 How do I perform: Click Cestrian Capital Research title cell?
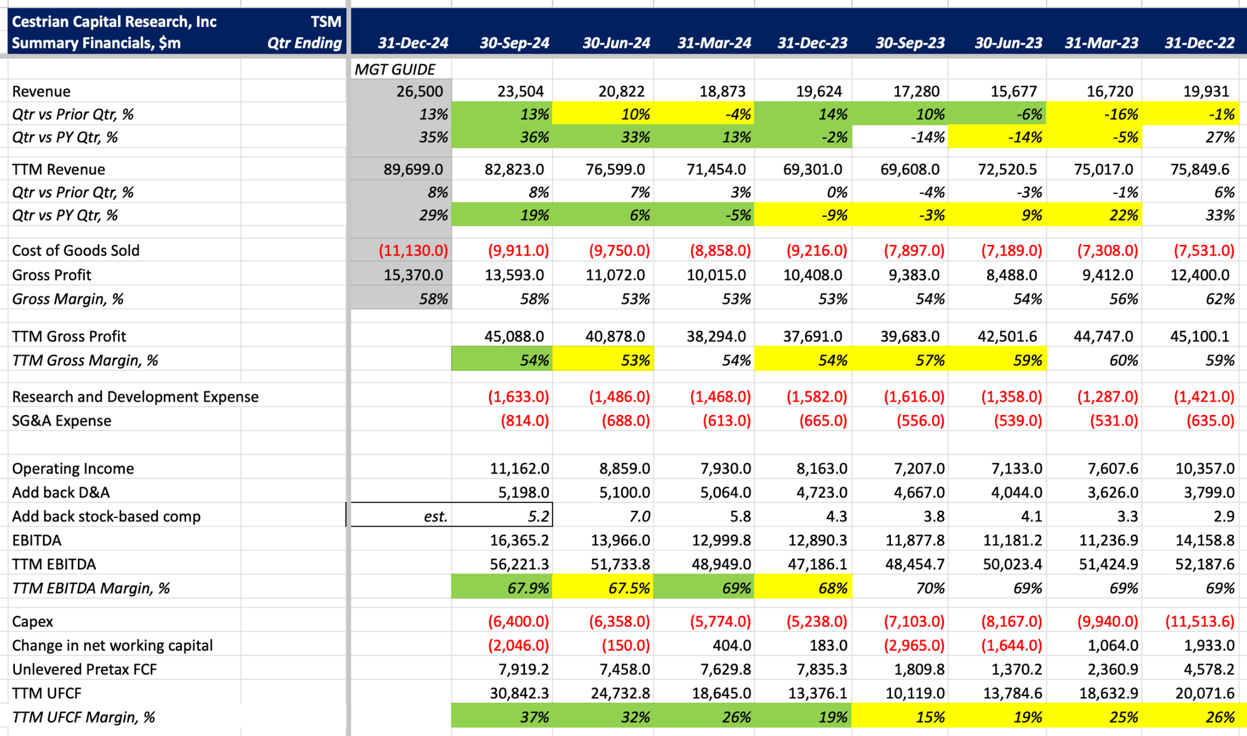tap(114, 22)
